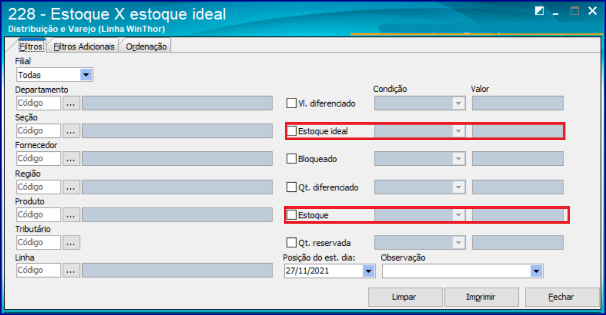Click Valor field for Estoque row

(518, 215)
